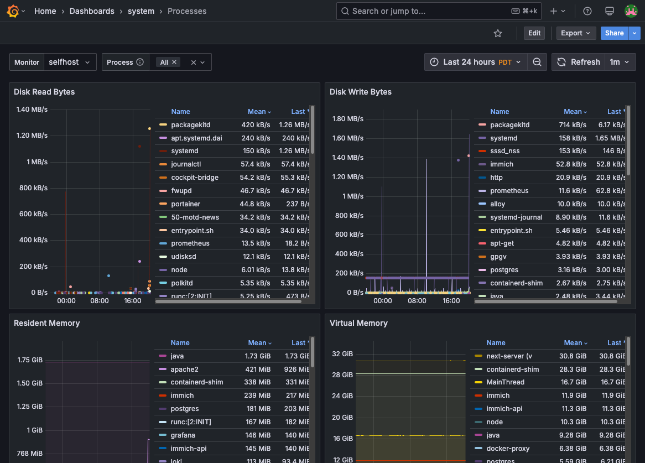Expand the chevron beside the Grafana logo
Viewport: 645px width, 463px height.
click(23, 11)
